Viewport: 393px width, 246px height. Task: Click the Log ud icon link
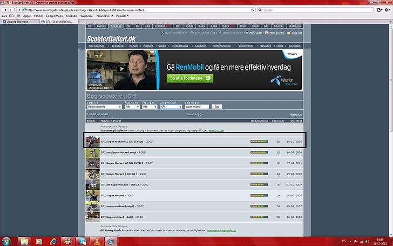[295, 33]
